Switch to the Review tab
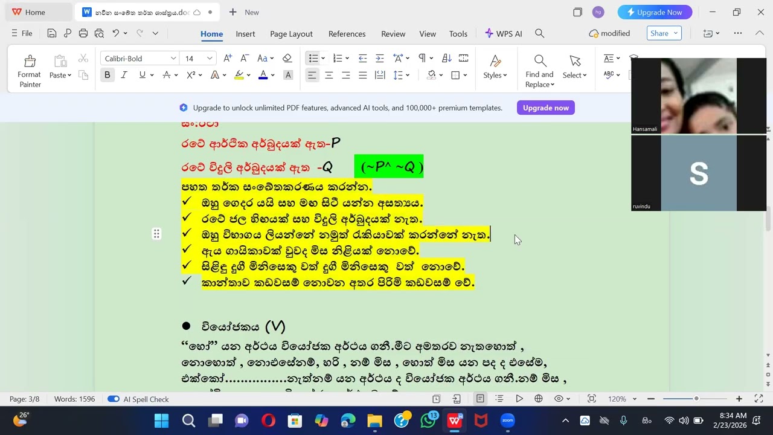Screen dimensions: 773x435 coord(393,34)
